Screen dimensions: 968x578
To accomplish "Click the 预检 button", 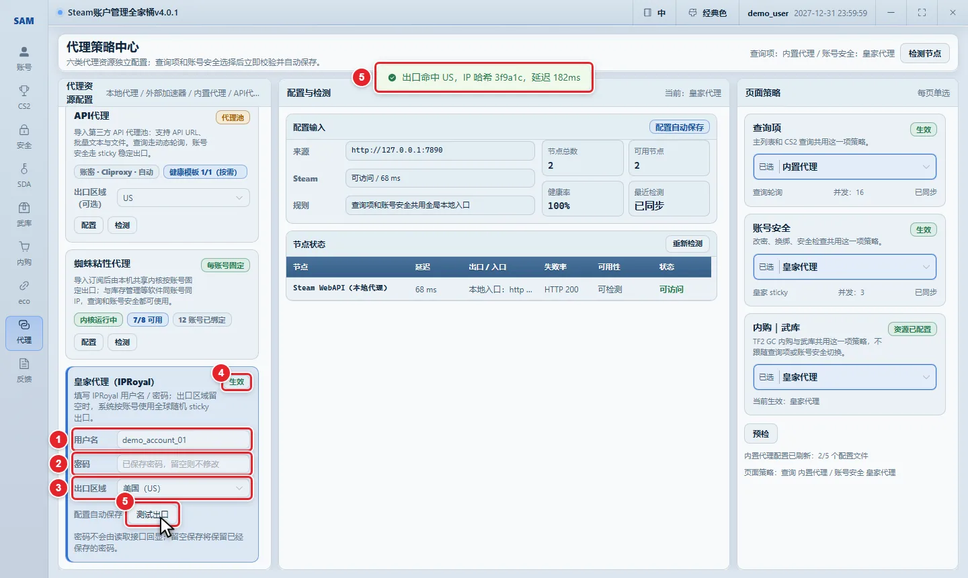I will pos(761,434).
